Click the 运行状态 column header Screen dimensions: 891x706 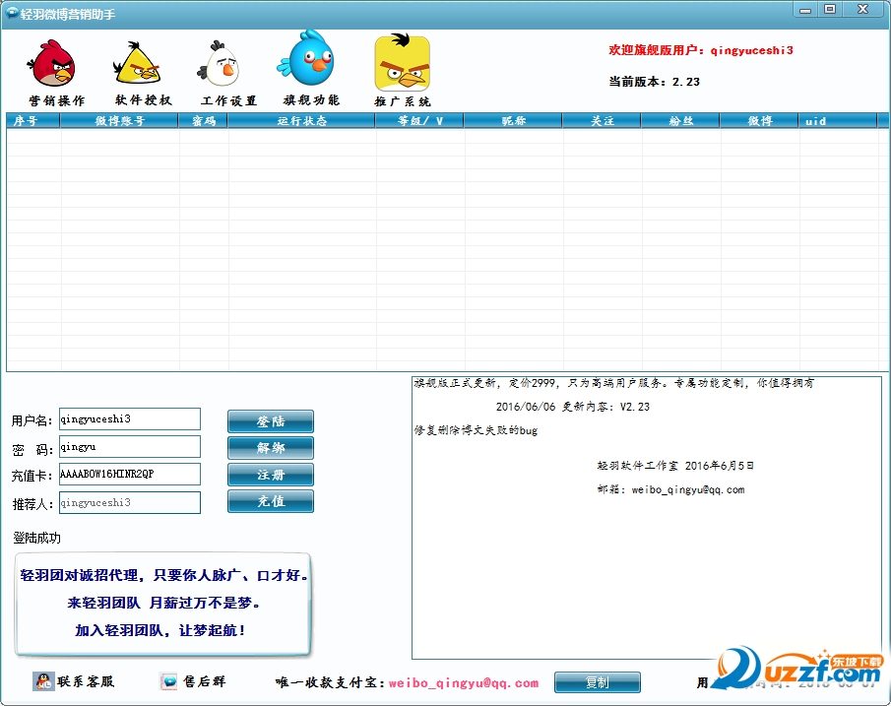pyautogui.click(x=301, y=120)
